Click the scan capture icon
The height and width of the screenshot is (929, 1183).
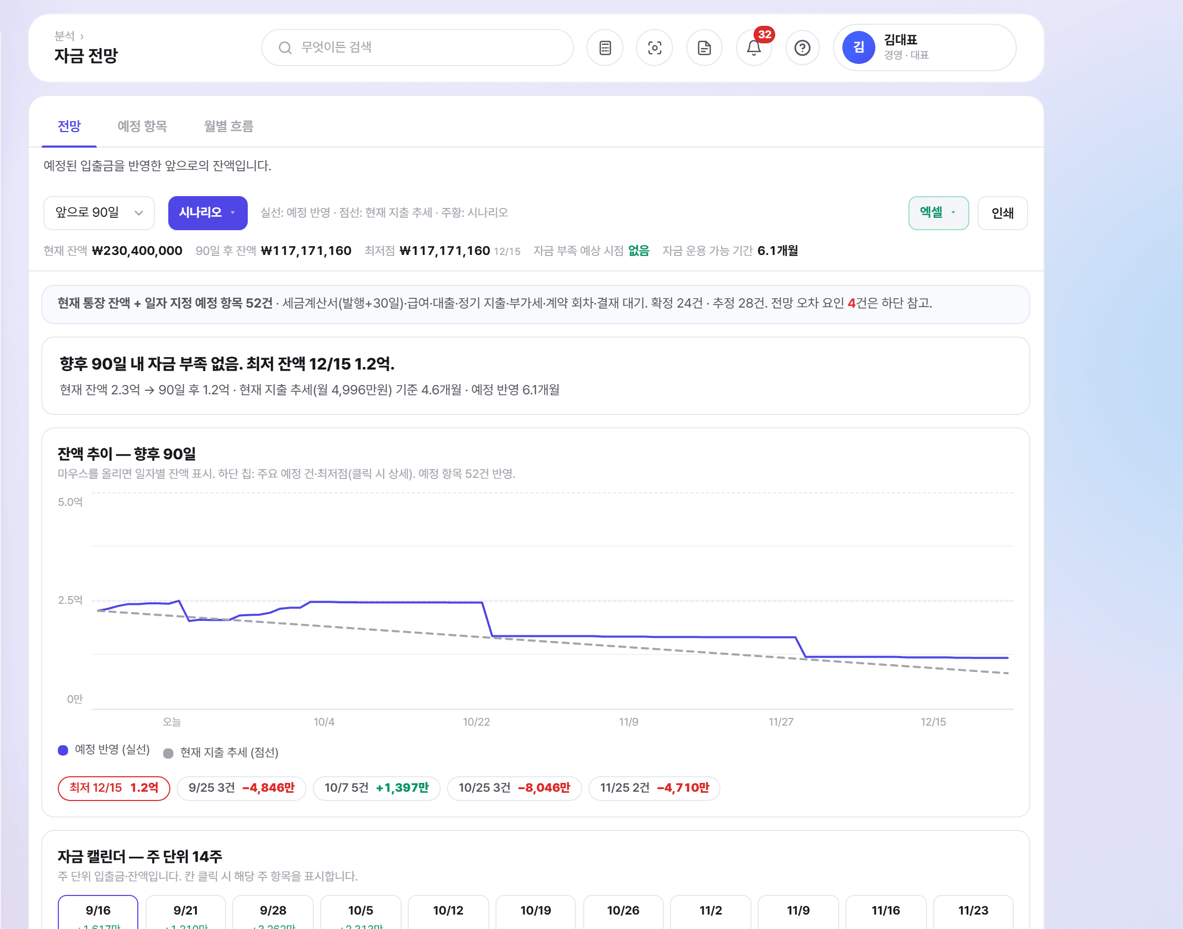654,48
